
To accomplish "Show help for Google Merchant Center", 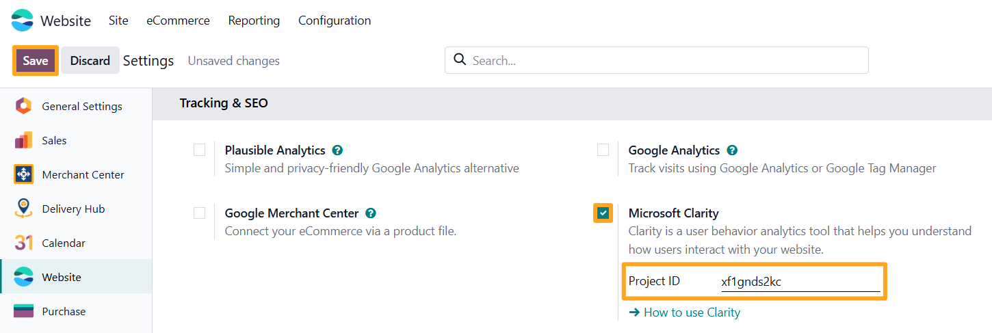I will point(371,213).
